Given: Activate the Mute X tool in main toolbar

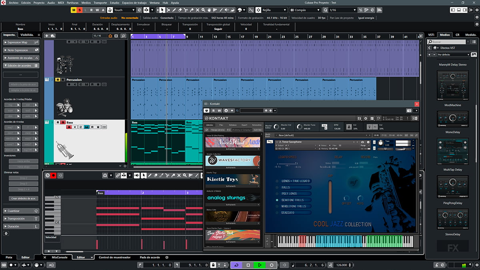Looking at the screenshot, I should [198, 10].
